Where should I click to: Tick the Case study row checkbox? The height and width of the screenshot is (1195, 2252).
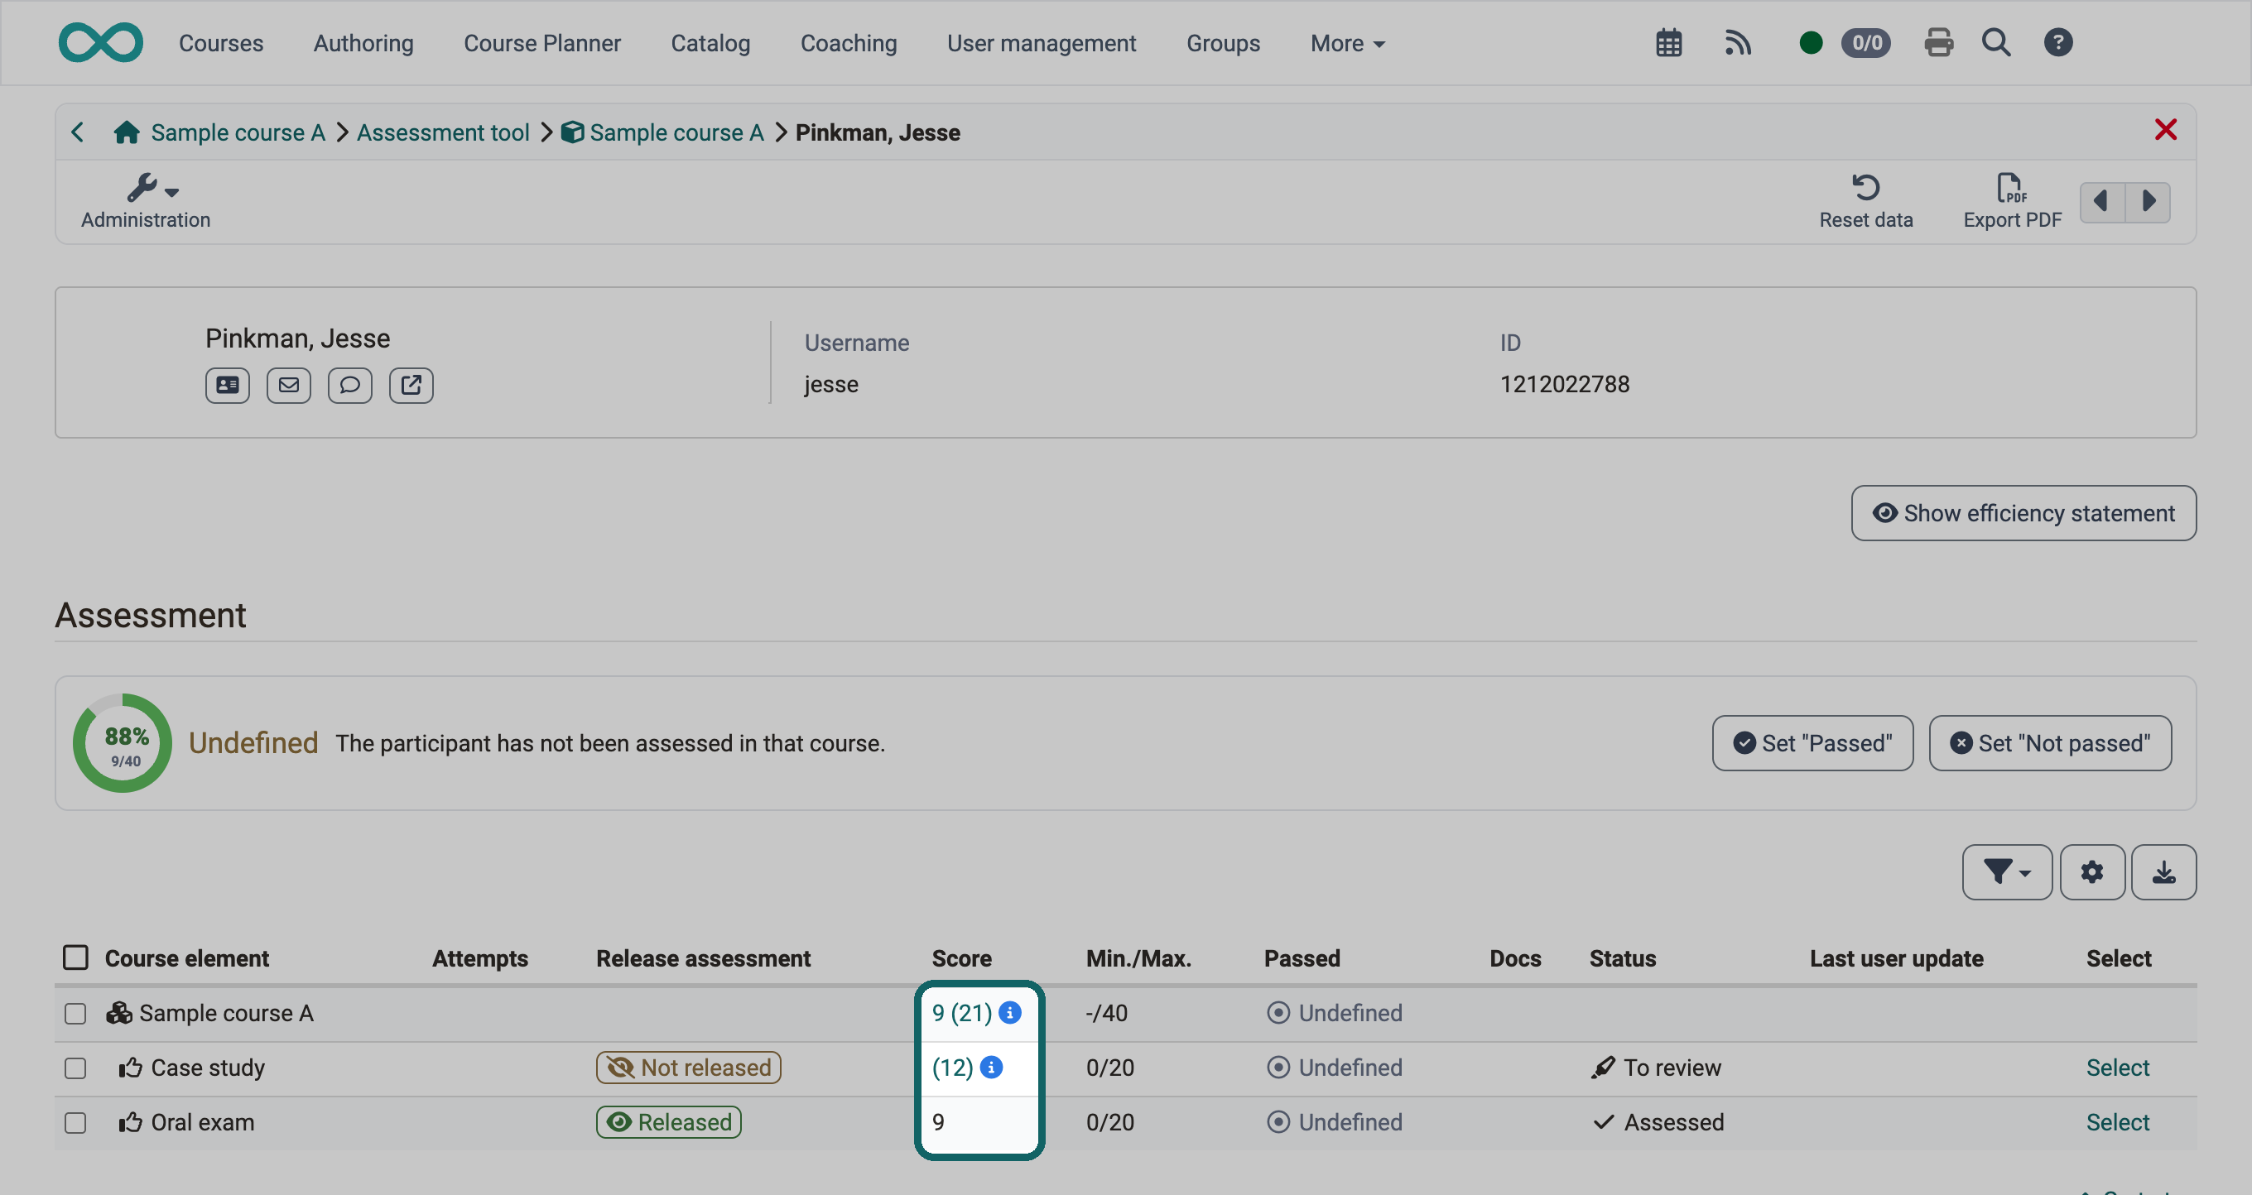point(75,1068)
